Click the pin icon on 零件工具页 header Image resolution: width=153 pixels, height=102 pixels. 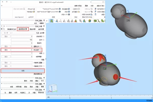(4, 26)
